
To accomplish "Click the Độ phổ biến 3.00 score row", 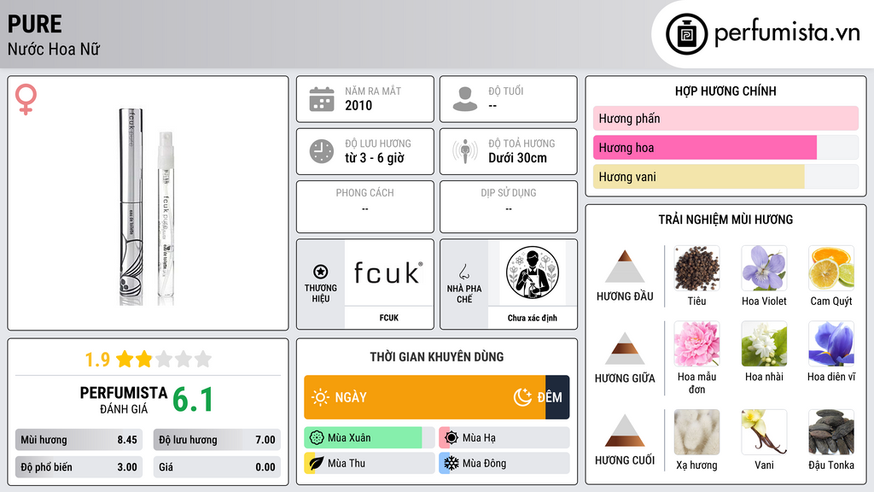I will [x=79, y=467].
